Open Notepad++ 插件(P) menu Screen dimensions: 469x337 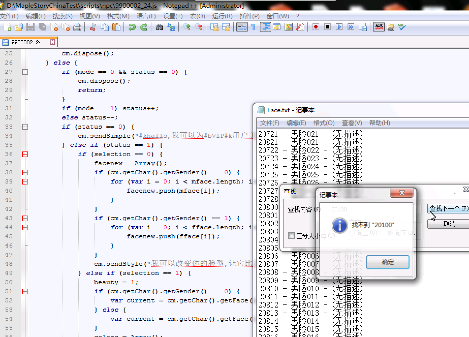tap(249, 16)
